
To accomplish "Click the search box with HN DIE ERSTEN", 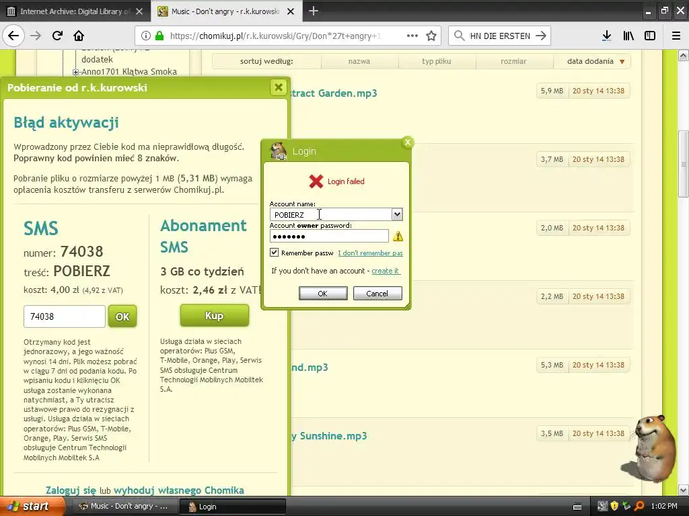I will (x=500, y=36).
